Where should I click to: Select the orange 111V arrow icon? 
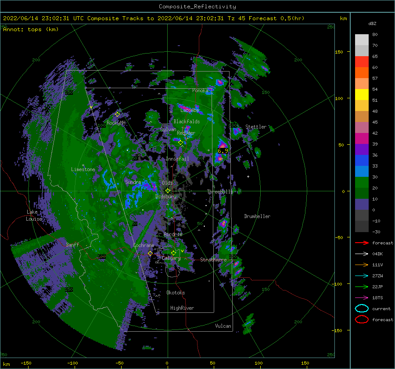click(x=362, y=265)
